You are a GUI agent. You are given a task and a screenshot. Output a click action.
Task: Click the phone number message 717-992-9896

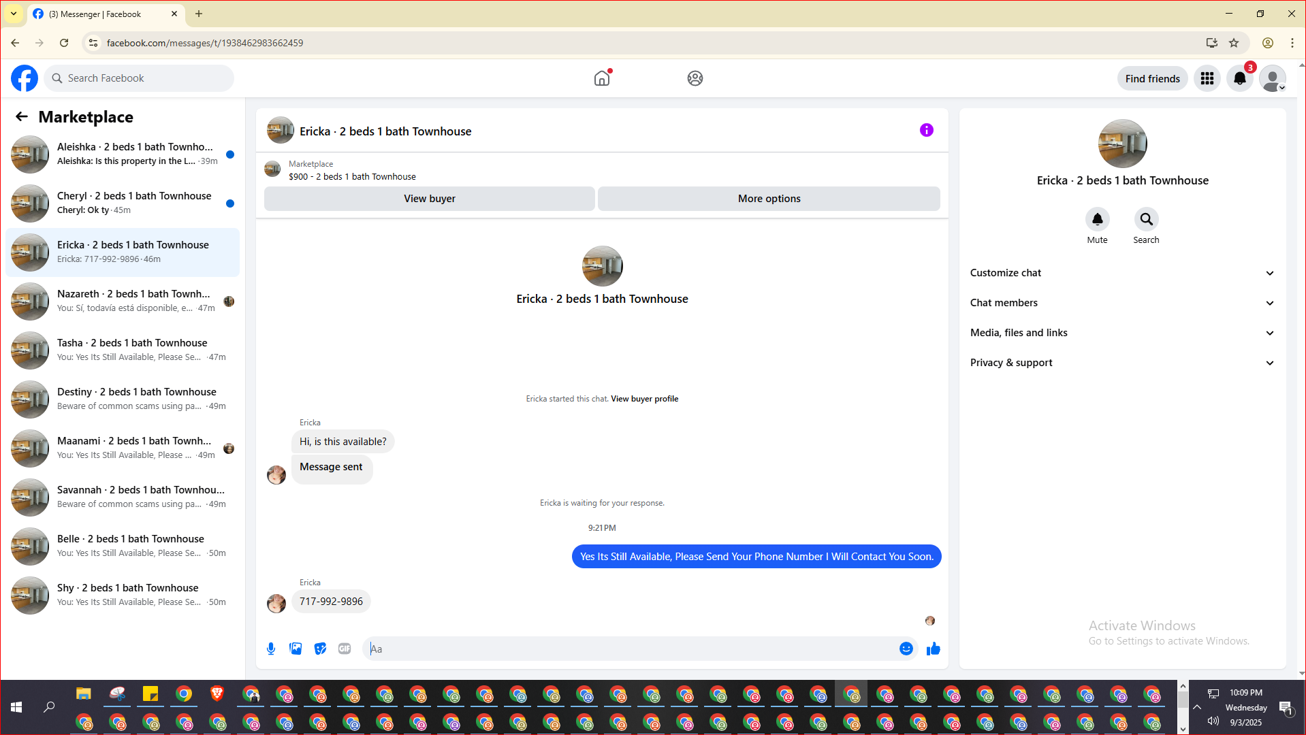pos(331,602)
